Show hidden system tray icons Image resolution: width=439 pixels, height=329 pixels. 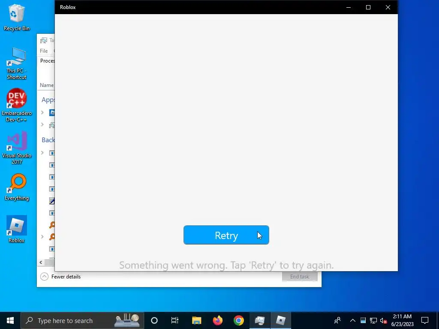click(x=353, y=320)
